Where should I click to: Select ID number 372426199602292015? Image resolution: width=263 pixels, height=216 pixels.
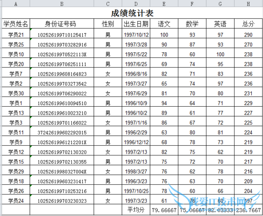(62, 131)
